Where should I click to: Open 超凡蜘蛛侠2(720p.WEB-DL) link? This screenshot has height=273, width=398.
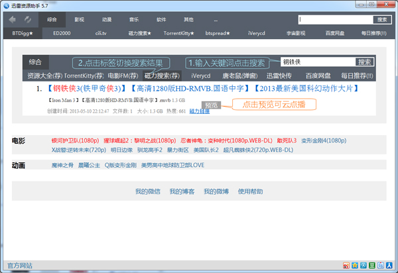point(258,150)
